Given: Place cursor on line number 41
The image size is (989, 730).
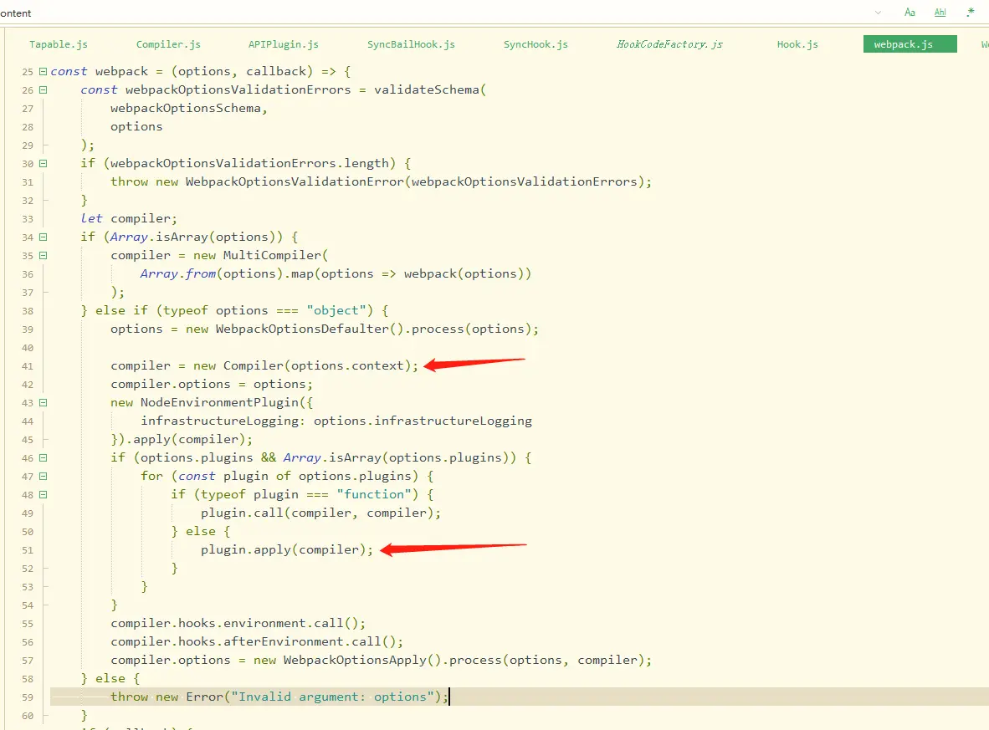Looking at the screenshot, I should [x=27, y=366].
